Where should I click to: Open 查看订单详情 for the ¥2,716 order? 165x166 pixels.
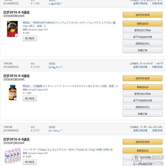pyautogui.click(x=140, y=67)
